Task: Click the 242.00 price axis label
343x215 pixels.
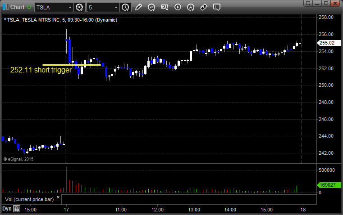Action: coord(326,153)
